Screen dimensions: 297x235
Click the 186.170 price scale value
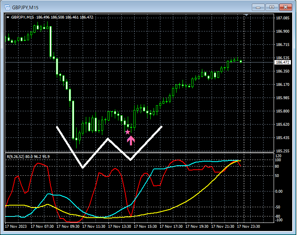[282, 85]
